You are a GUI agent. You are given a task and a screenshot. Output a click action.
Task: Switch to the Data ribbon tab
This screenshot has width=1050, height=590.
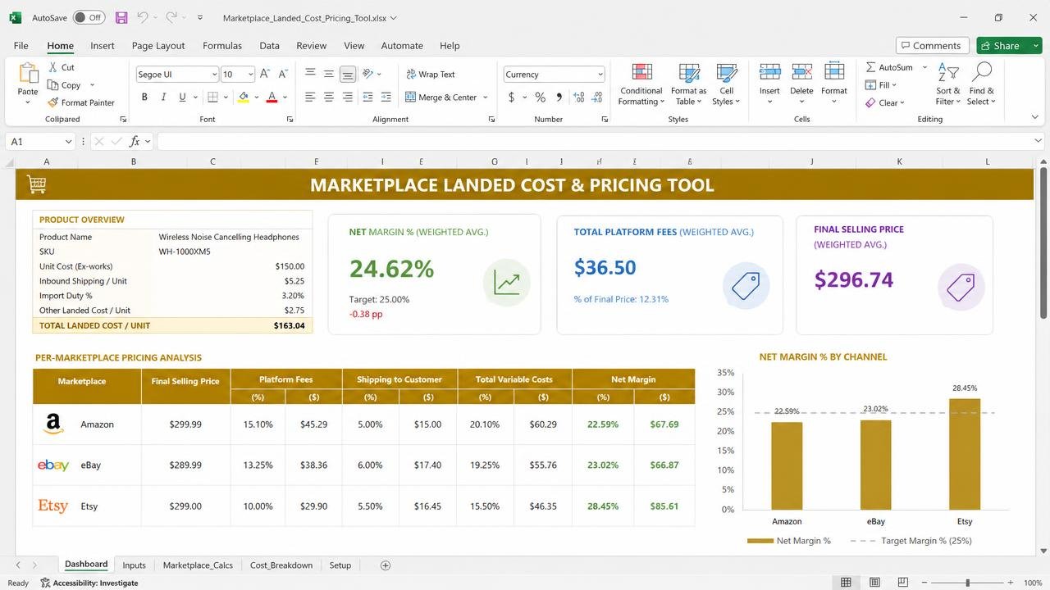pos(269,46)
